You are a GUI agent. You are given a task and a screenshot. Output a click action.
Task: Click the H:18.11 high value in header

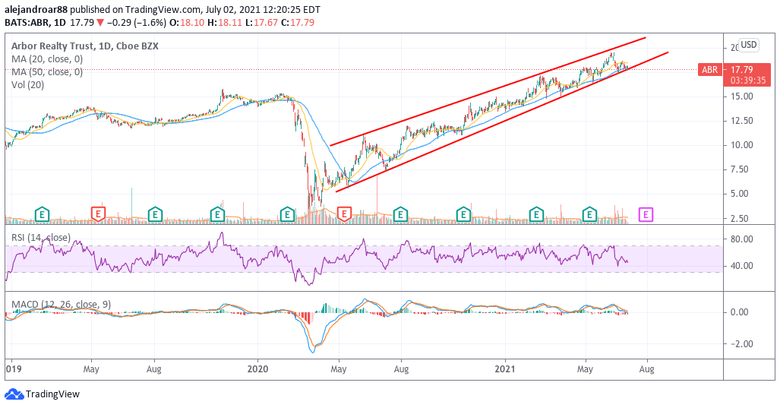click(x=225, y=22)
